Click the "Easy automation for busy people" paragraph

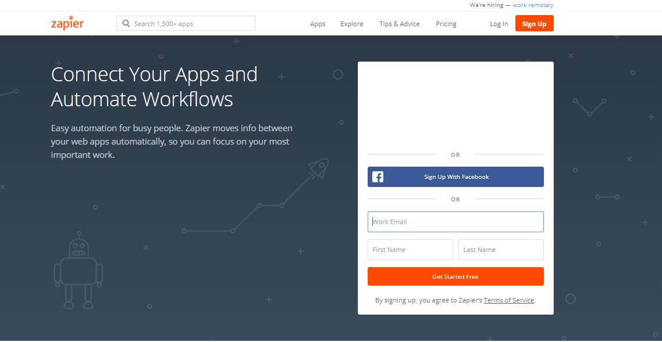[172, 141]
